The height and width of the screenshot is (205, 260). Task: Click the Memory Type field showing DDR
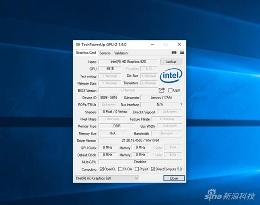click(117, 126)
